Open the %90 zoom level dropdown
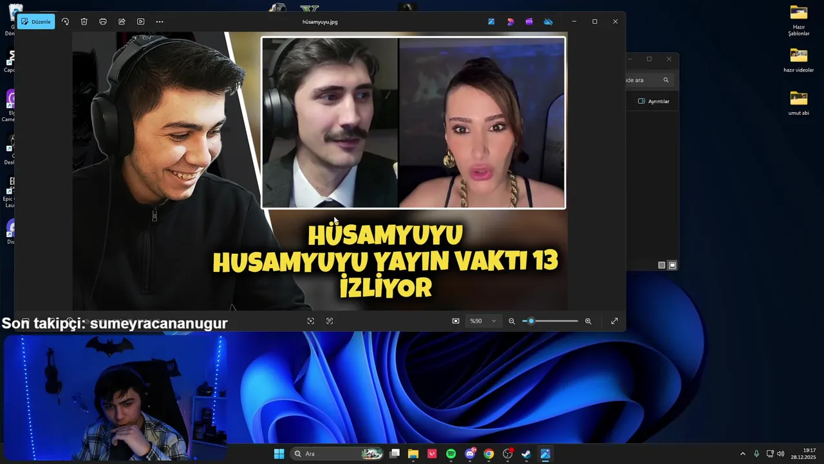The height and width of the screenshot is (464, 824). click(x=483, y=321)
